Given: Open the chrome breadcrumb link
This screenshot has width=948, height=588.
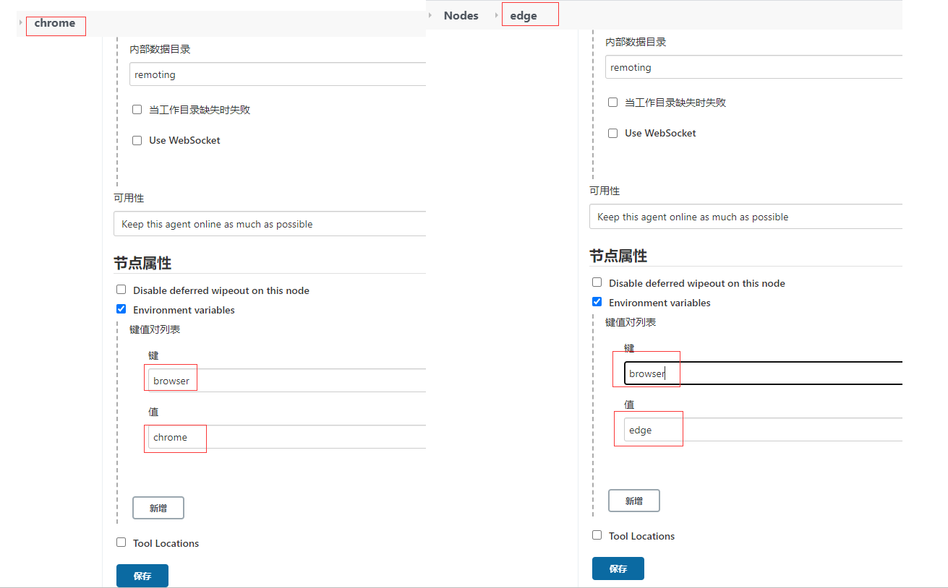Looking at the screenshot, I should (x=55, y=23).
